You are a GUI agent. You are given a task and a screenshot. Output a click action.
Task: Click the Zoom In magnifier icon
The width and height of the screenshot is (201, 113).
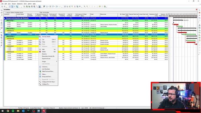click(x=84, y=7)
